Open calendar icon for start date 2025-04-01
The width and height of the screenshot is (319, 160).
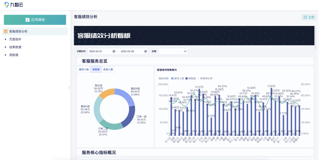pyautogui.click(x=114, y=52)
